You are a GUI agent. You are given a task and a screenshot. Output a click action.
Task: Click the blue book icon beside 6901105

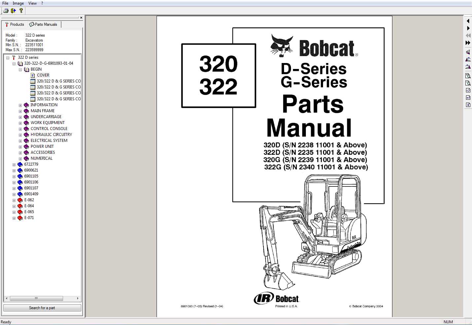coord(20,176)
